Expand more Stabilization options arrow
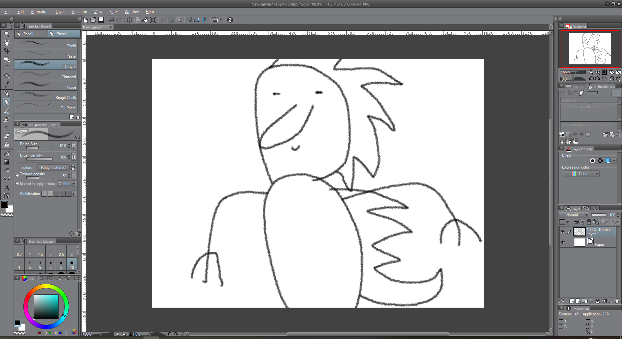Image resolution: width=622 pixels, height=339 pixels. click(74, 194)
